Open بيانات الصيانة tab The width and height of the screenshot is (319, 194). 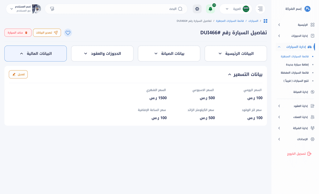(x=169, y=54)
